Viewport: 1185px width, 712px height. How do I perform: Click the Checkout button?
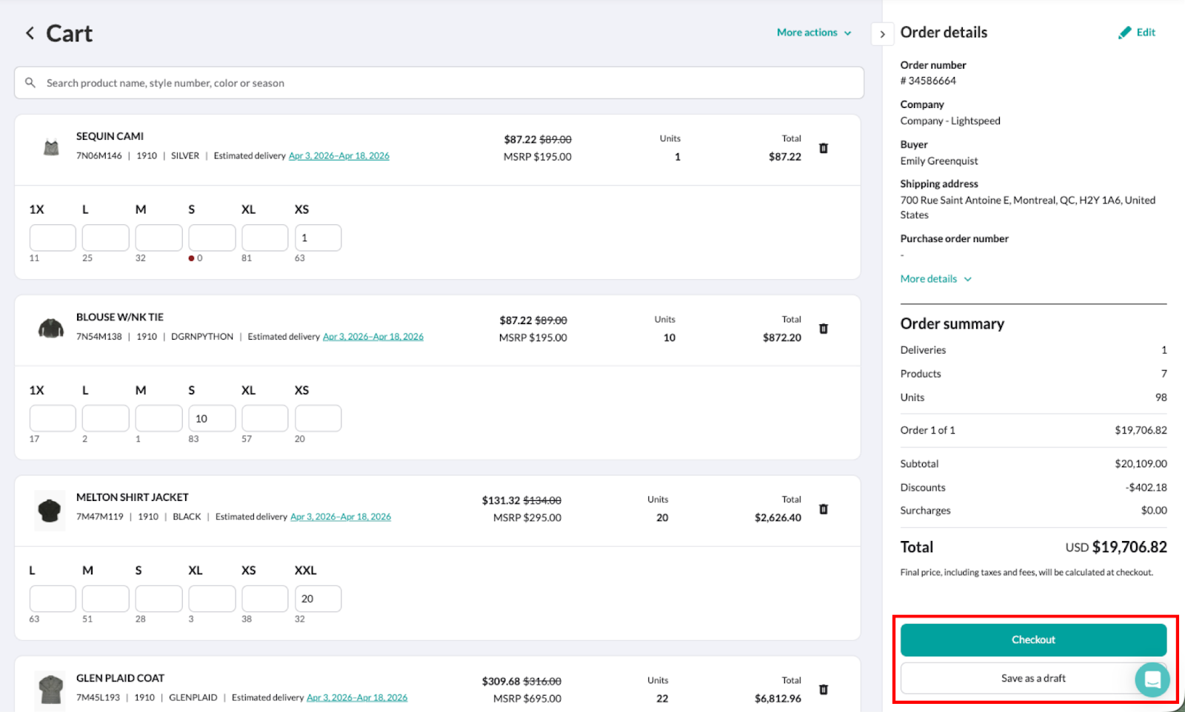[x=1032, y=639]
